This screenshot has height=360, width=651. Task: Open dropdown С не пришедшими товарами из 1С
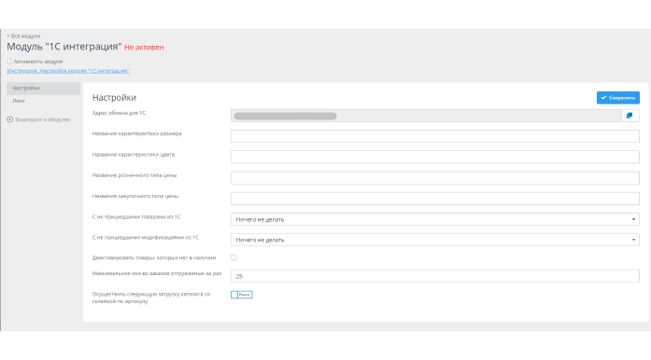point(435,219)
